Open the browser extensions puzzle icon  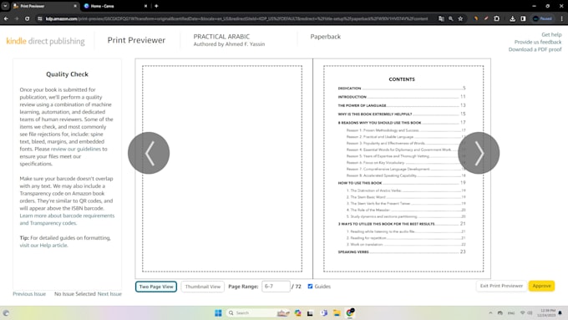coord(497,18)
